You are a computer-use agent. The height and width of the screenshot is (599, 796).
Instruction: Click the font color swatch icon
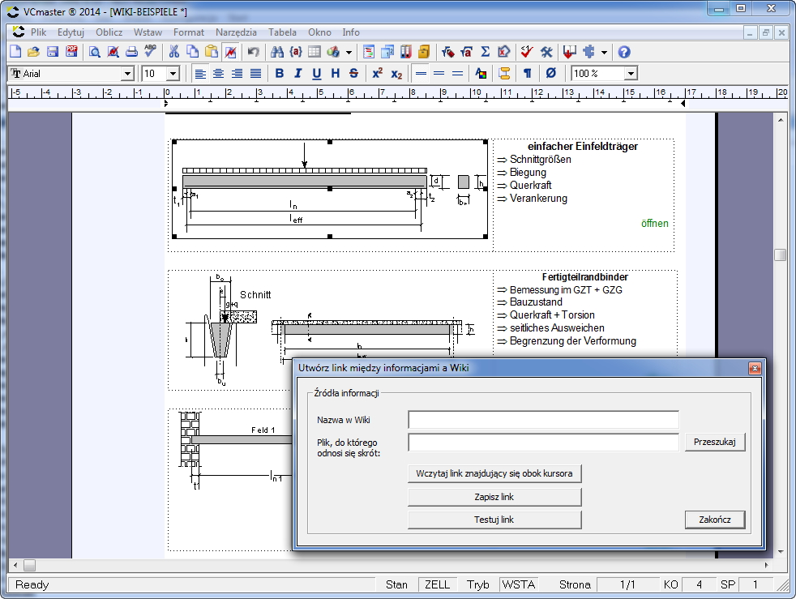481,74
